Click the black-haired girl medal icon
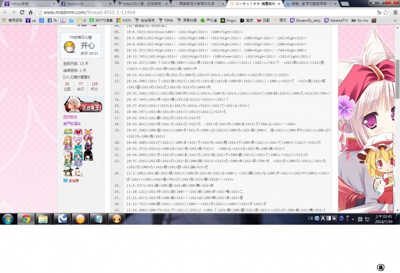This screenshot has width=400, height=273. click(88, 155)
